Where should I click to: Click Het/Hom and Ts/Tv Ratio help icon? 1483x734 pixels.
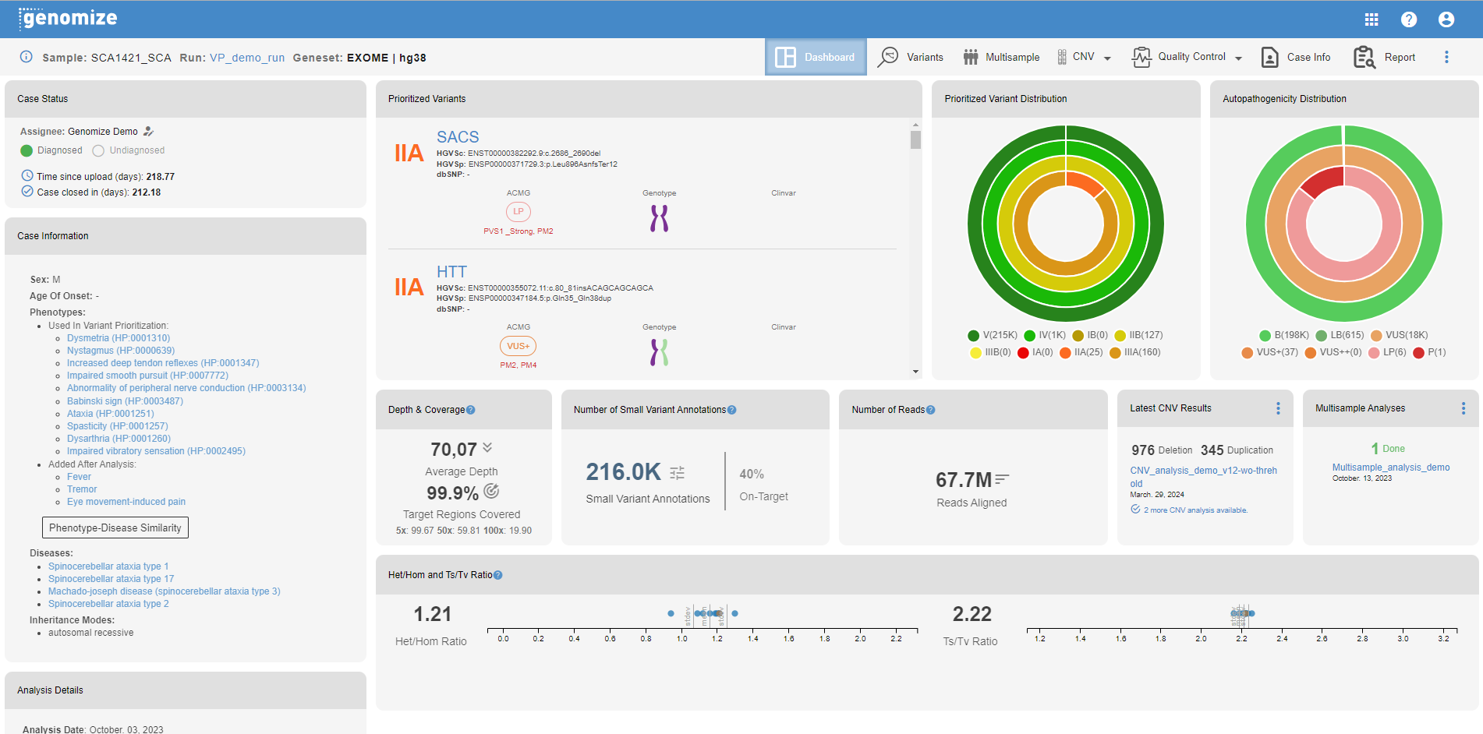coord(497,575)
